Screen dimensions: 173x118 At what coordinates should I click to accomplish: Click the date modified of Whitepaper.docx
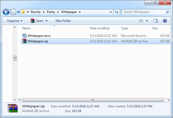click(x=103, y=36)
